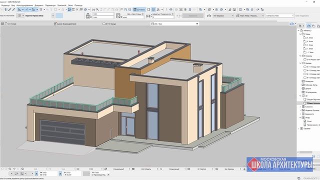Open the guide lines options arrow

[x=22, y=9]
